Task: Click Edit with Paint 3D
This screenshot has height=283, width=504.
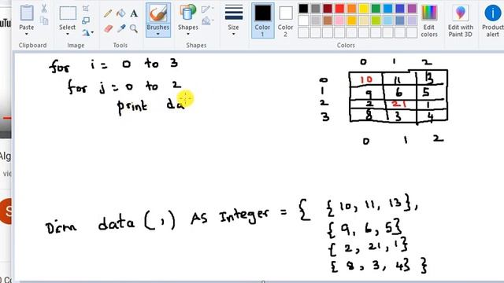Action: click(460, 20)
